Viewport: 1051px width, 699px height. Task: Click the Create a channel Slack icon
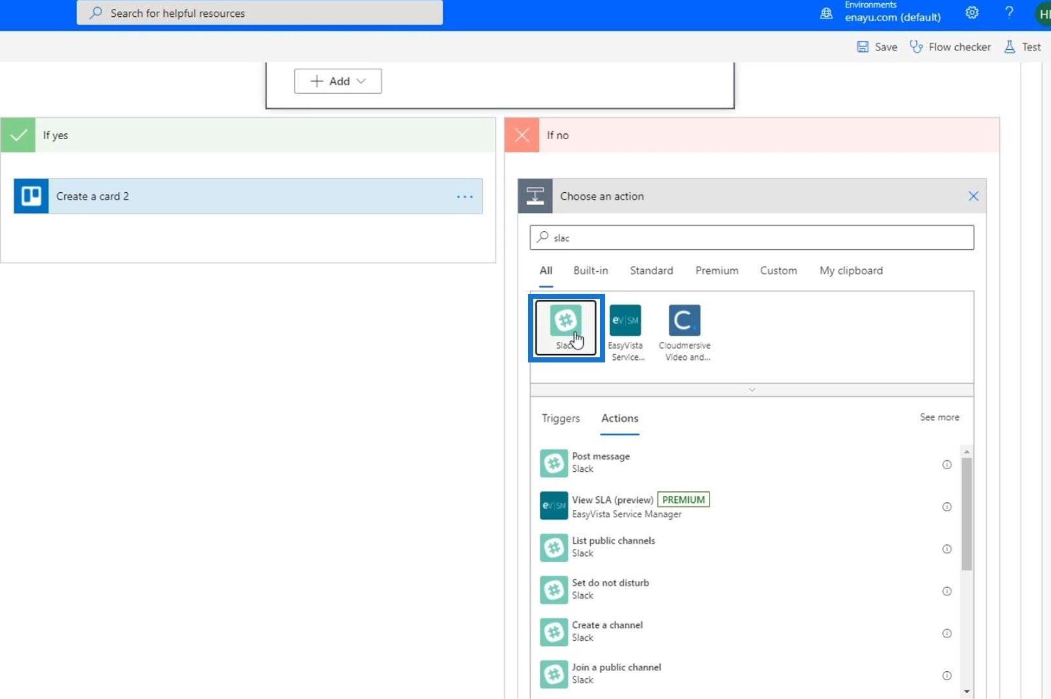[x=554, y=632]
